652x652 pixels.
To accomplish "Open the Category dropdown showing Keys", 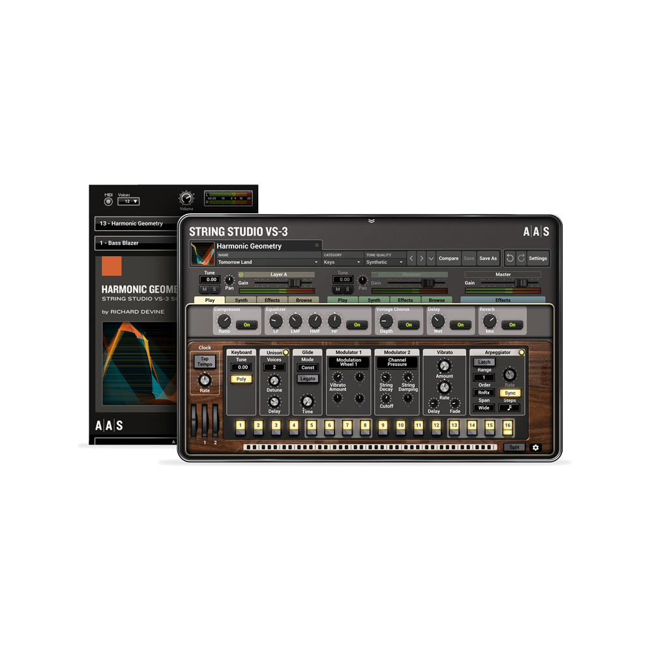I will click(342, 262).
